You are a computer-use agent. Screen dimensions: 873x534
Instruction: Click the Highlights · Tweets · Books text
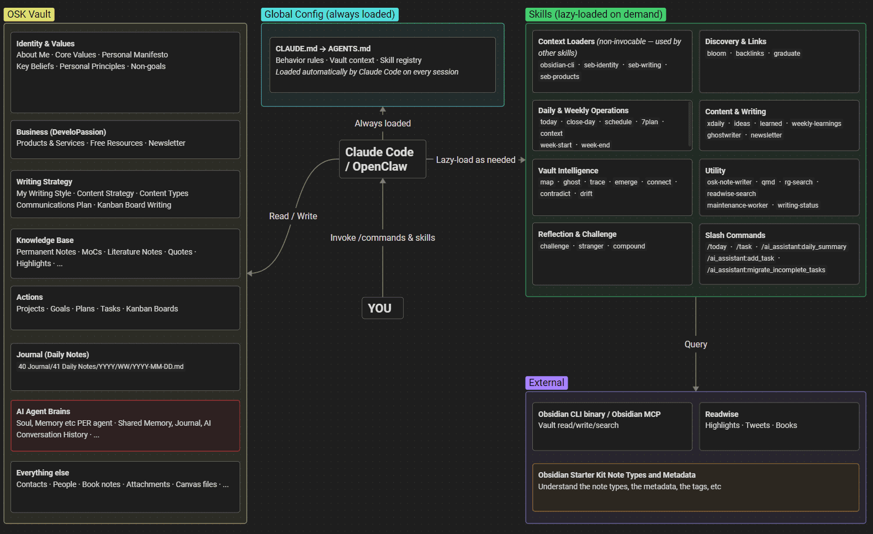tap(751, 425)
